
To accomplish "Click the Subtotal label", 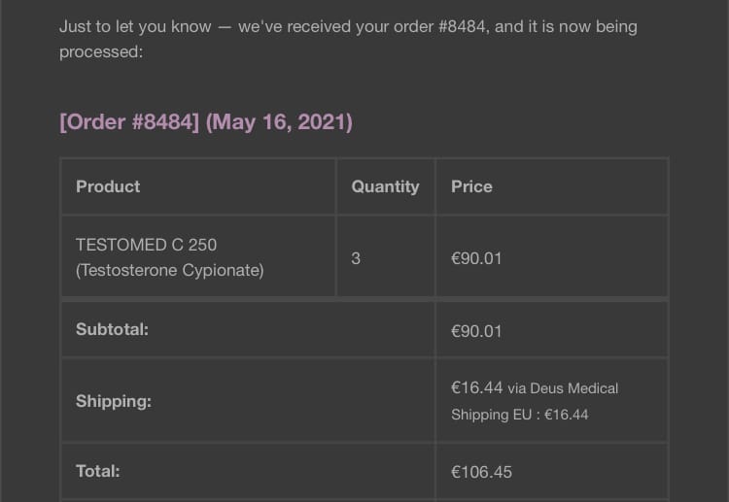I will (112, 329).
